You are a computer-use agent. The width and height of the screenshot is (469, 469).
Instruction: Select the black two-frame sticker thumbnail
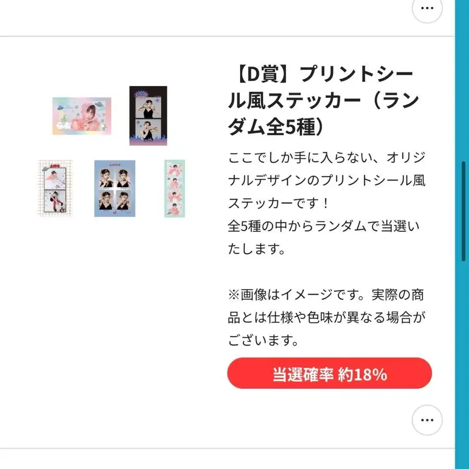point(148,116)
